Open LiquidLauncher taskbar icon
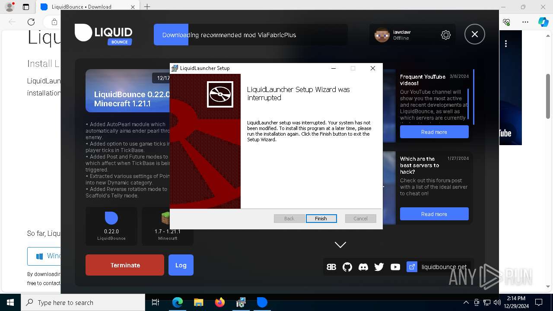 point(262,302)
